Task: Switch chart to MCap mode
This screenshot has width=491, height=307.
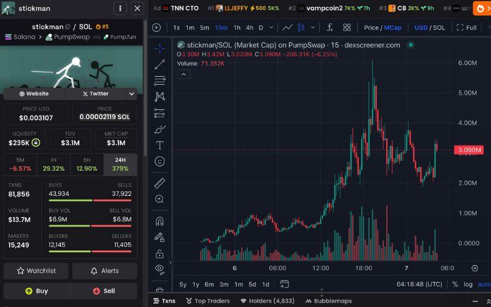Action: click(392, 28)
